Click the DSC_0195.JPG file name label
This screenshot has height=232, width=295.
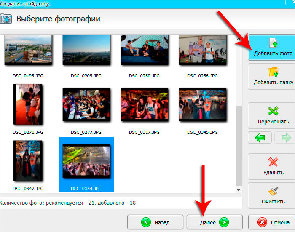coord(28,76)
